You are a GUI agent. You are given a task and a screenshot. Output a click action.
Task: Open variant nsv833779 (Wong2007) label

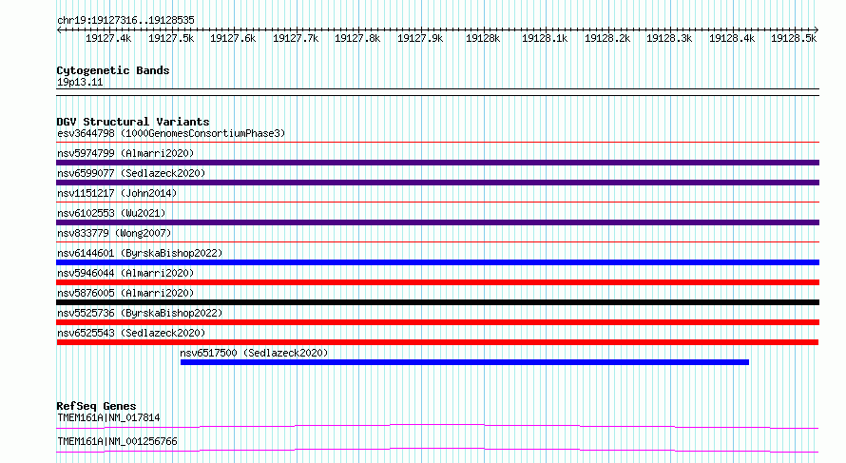point(114,233)
